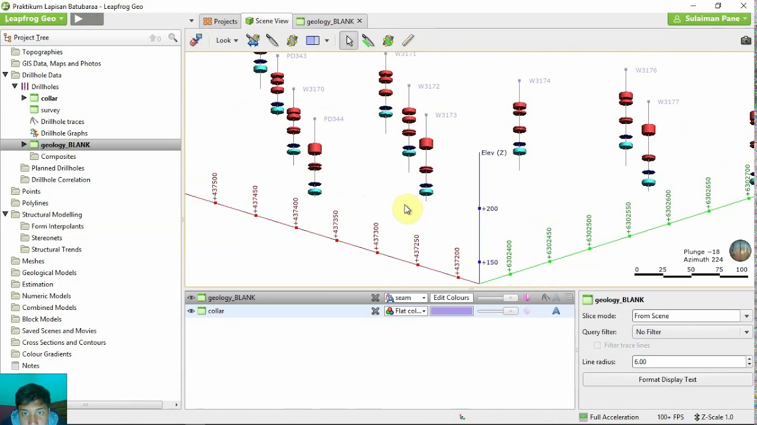Click the up-arrow priority icon in Project Tree
The image size is (757, 425).
pyautogui.click(x=154, y=38)
